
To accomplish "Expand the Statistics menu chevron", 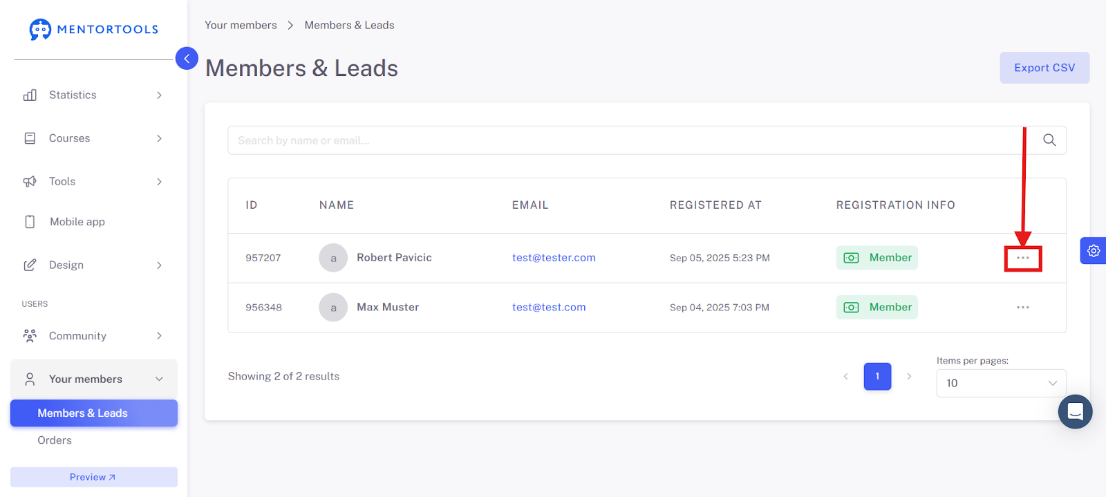I will tap(159, 95).
